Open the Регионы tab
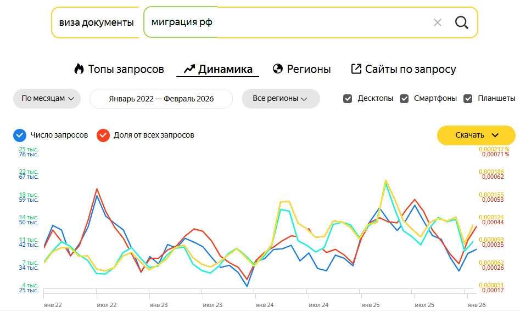Image resolution: width=520 pixels, height=312 pixels. (x=309, y=69)
